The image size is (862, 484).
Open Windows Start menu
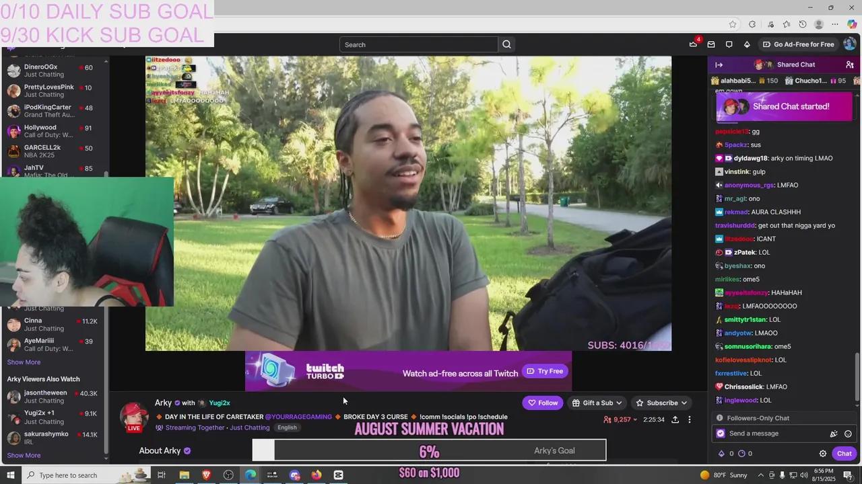pos(11,475)
